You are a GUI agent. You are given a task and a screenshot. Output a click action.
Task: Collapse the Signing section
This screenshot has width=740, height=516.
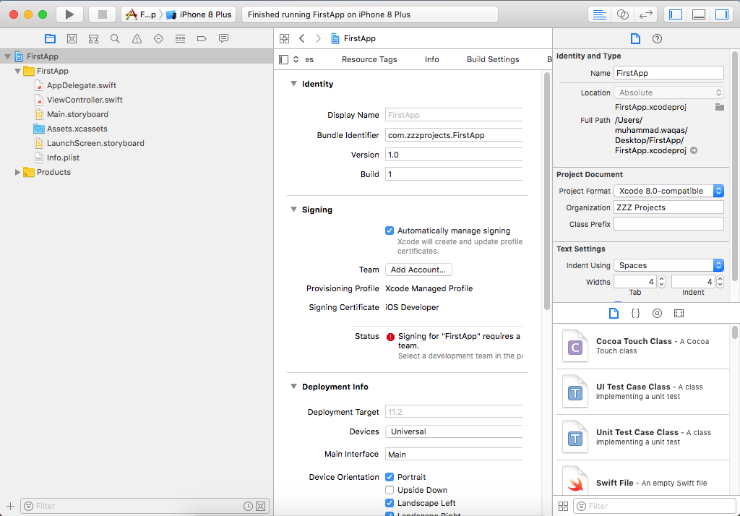293,209
